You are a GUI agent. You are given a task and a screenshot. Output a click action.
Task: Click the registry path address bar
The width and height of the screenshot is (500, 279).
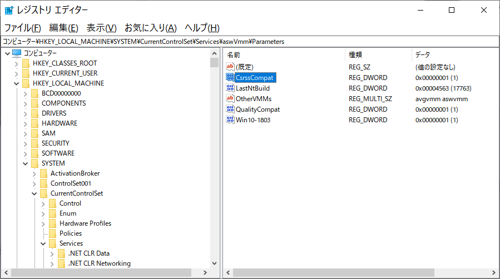coord(250,42)
